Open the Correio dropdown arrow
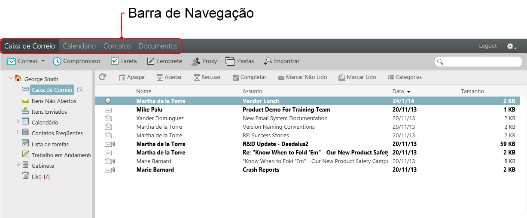Image resolution: width=527 pixels, height=218 pixels. 43,61
